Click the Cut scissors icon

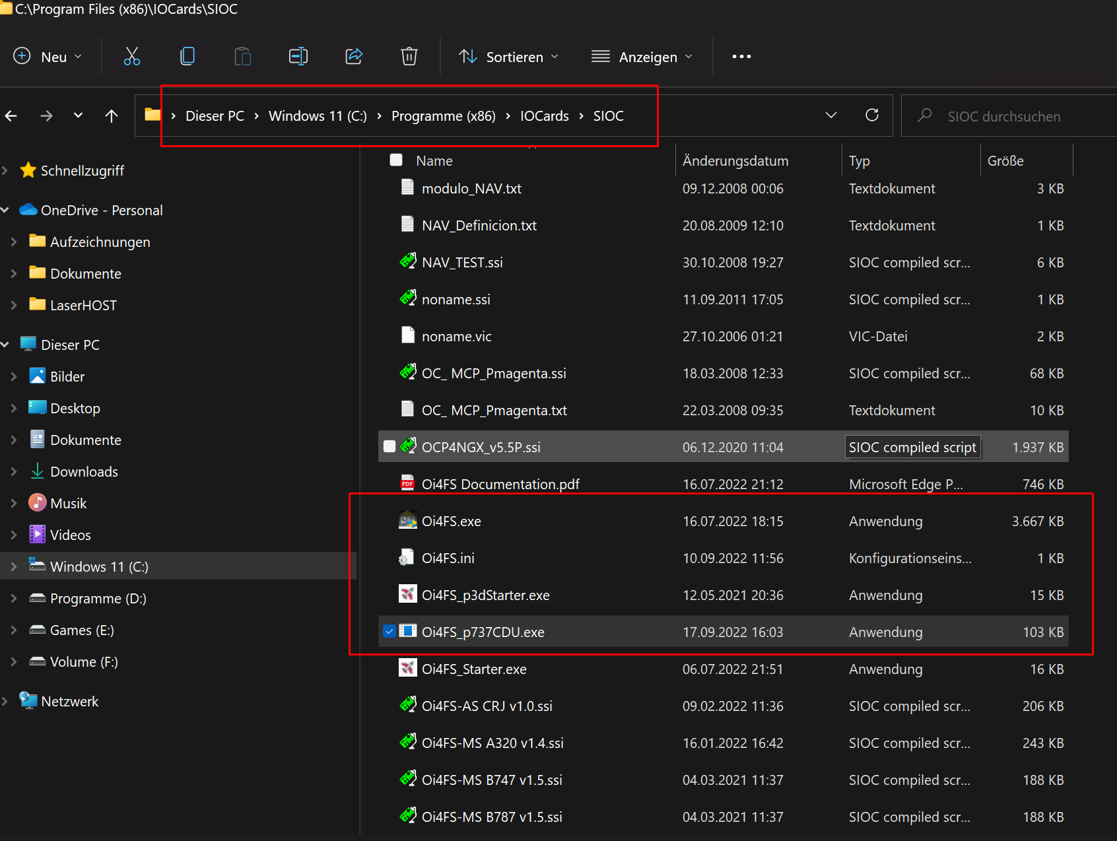coord(132,57)
